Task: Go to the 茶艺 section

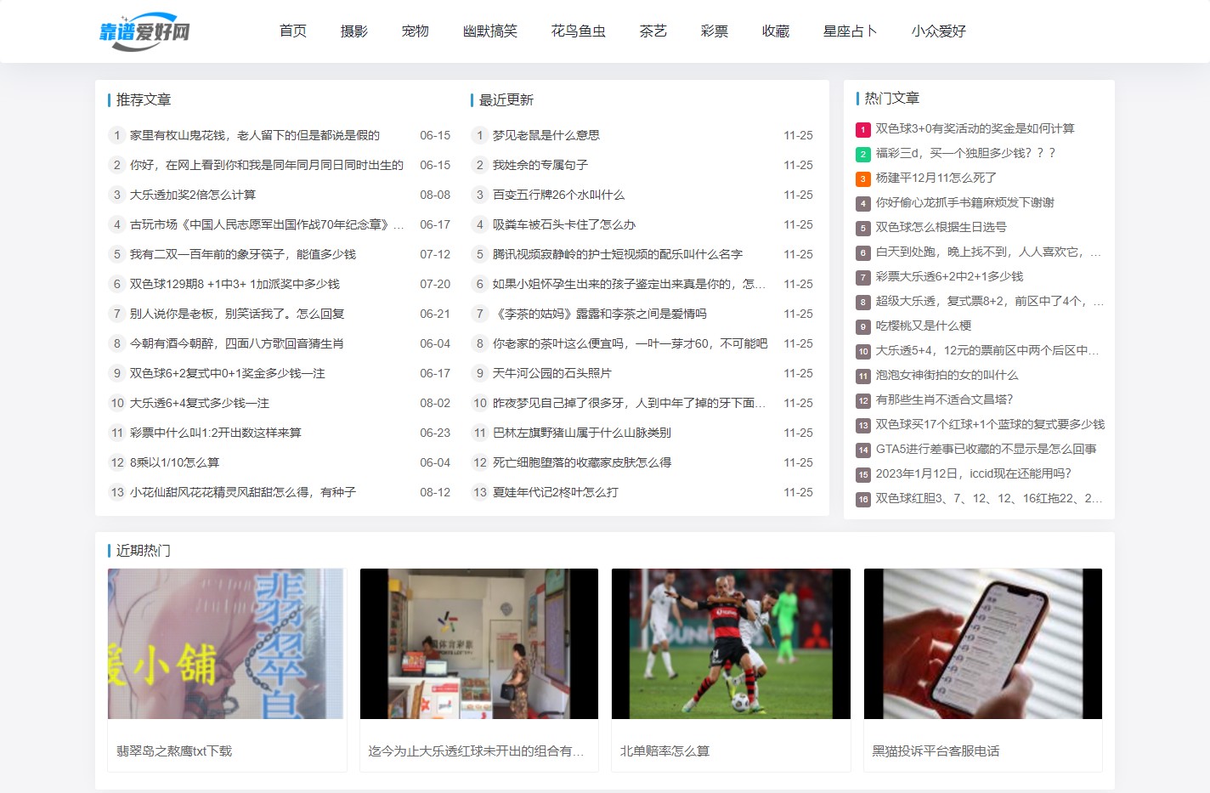Action: pyautogui.click(x=653, y=31)
